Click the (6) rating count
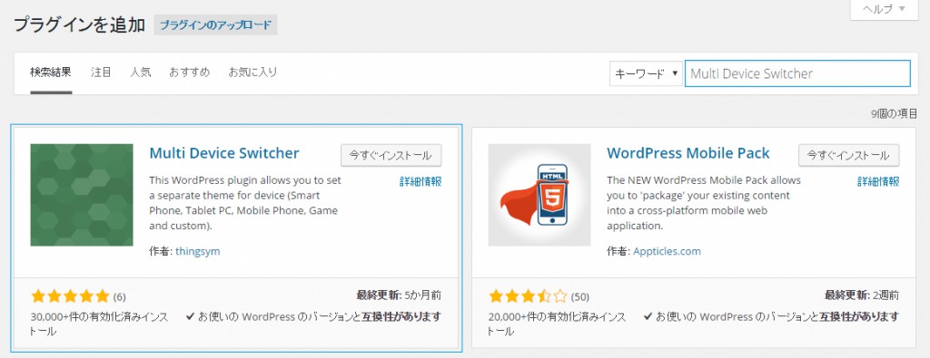Image resolution: width=930 pixels, height=358 pixels. (119, 297)
